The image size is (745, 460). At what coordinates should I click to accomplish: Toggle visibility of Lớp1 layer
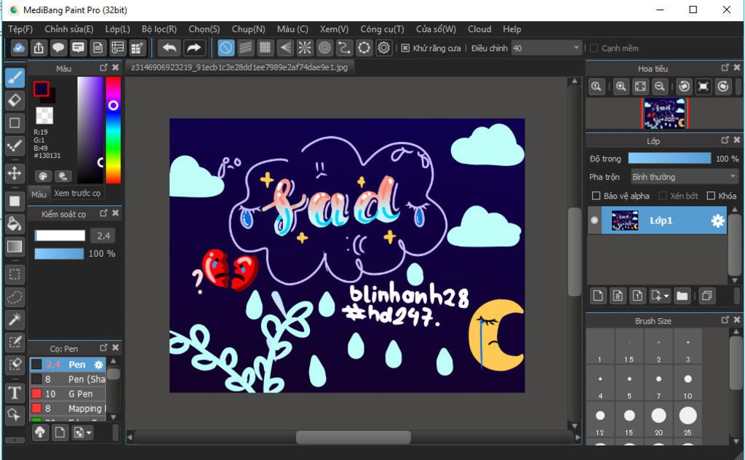[x=594, y=220]
